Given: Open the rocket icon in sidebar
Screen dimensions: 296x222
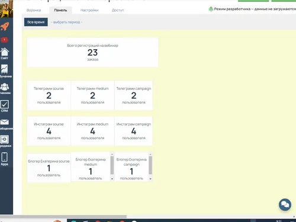Looking at the screenshot, I should [5, 27].
